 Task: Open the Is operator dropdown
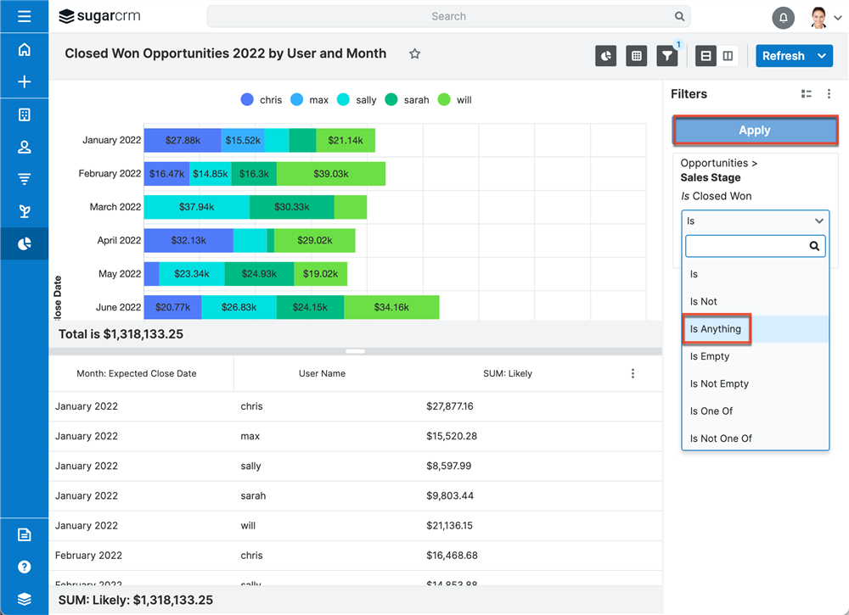pos(755,221)
